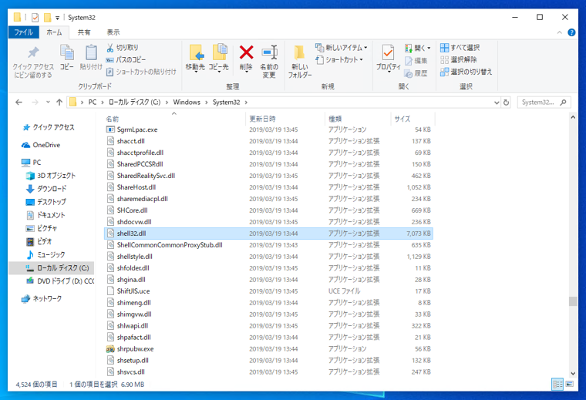Open the Move to (移動先) menu

(x=195, y=58)
